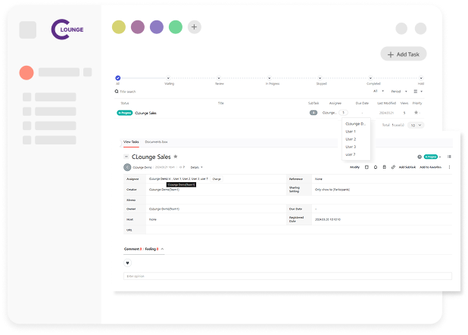Open the list view mode dropdown
Screen dimensions: 468x335
[418, 92]
